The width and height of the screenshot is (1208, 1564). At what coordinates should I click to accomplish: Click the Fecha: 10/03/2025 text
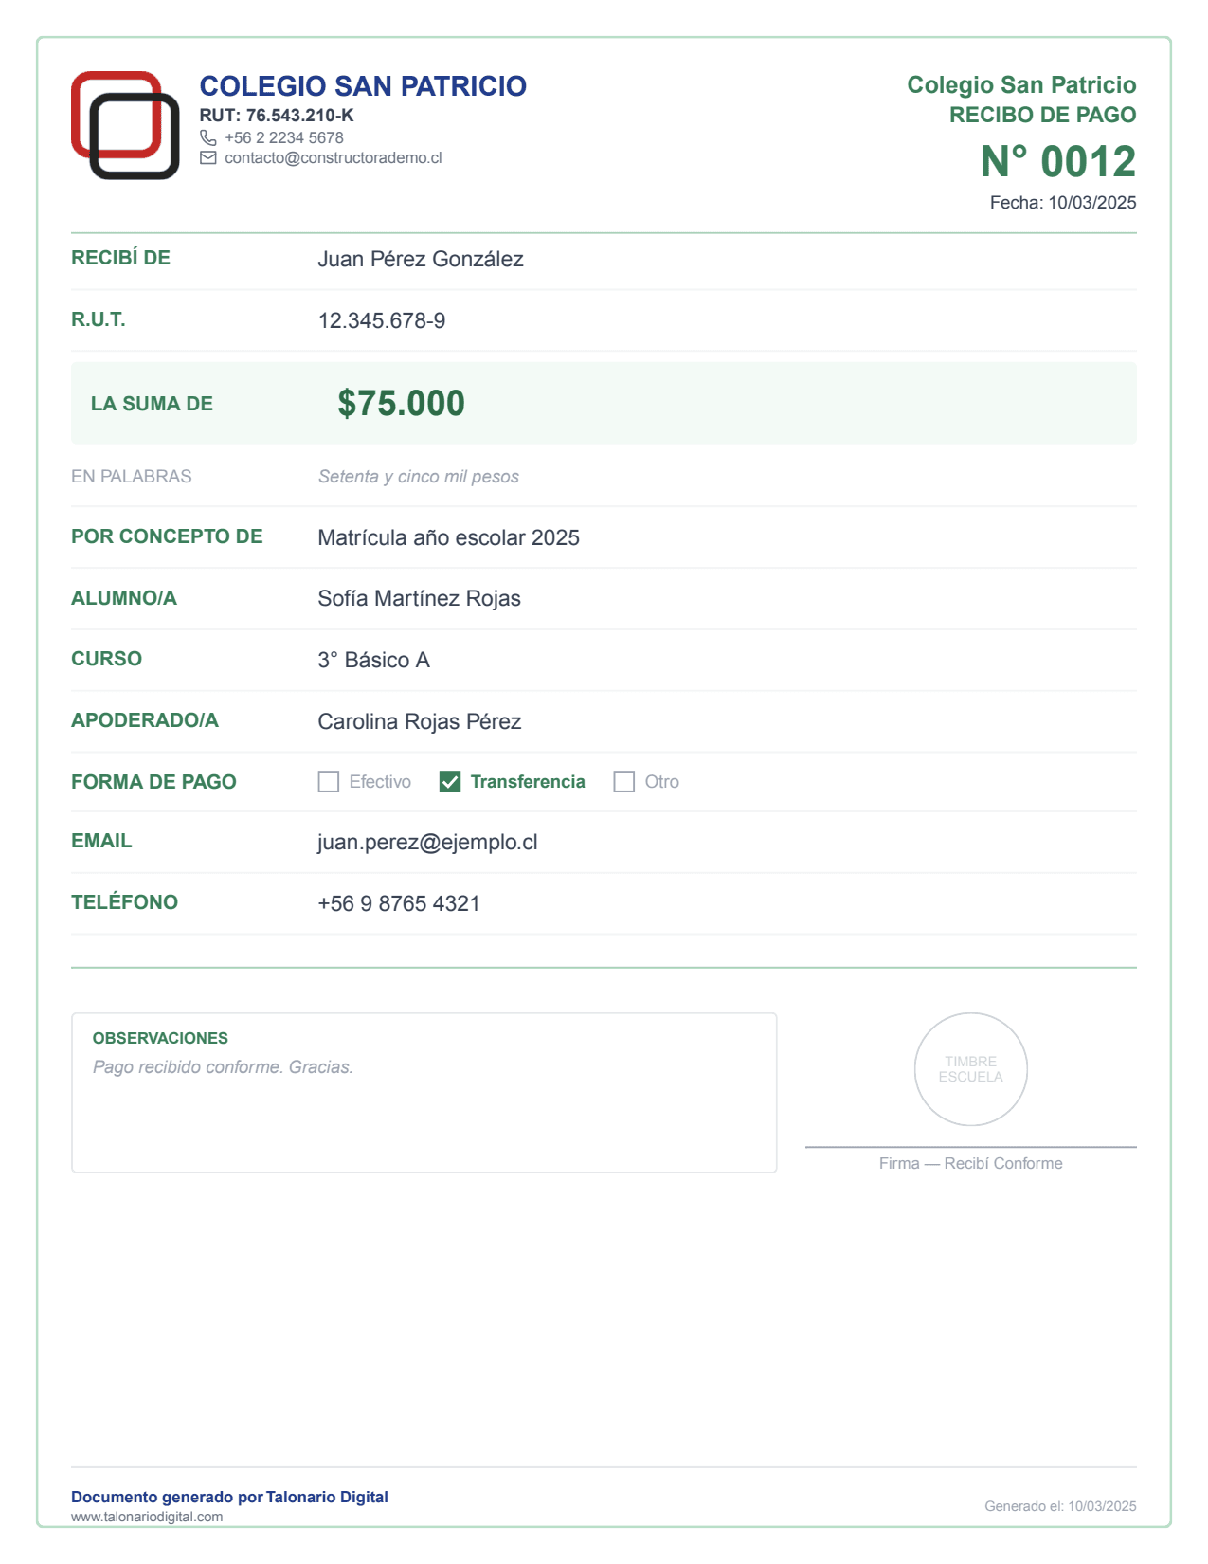(1063, 203)
